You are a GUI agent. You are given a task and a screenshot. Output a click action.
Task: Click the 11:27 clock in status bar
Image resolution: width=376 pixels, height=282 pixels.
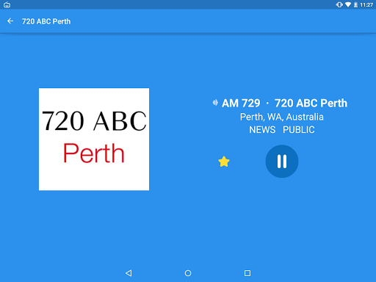(x=366, y=4)
